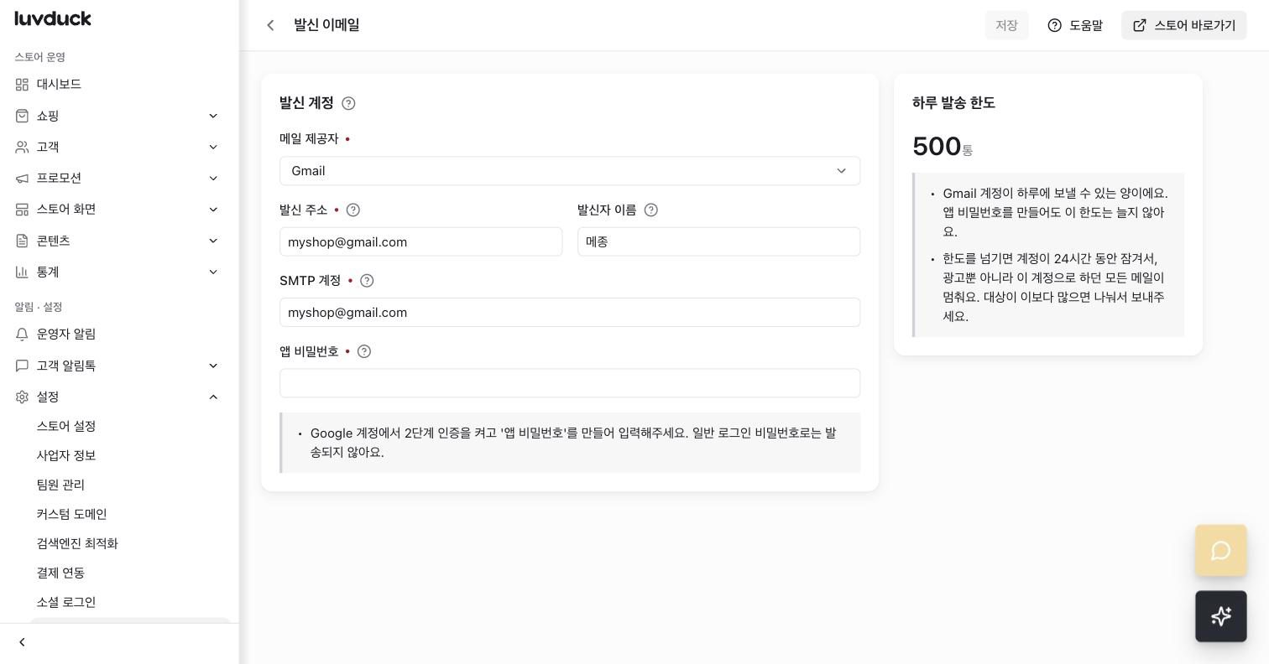Open the AI sparkle floating button
The image size is (1269, 664).
point(1220,616)
